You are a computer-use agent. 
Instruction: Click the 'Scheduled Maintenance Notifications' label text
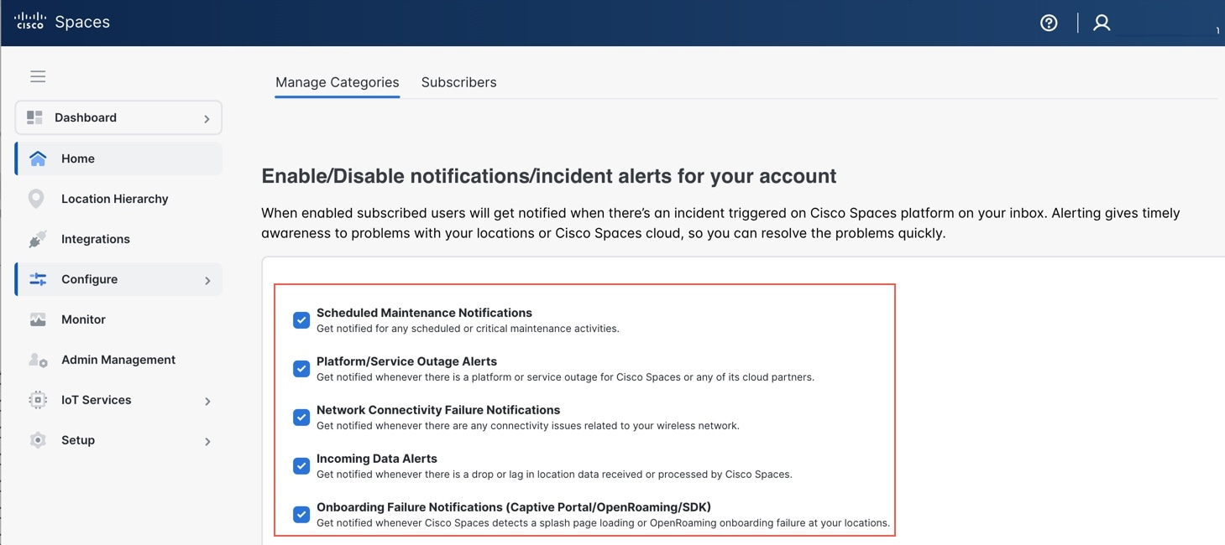[x=424, y=313]
